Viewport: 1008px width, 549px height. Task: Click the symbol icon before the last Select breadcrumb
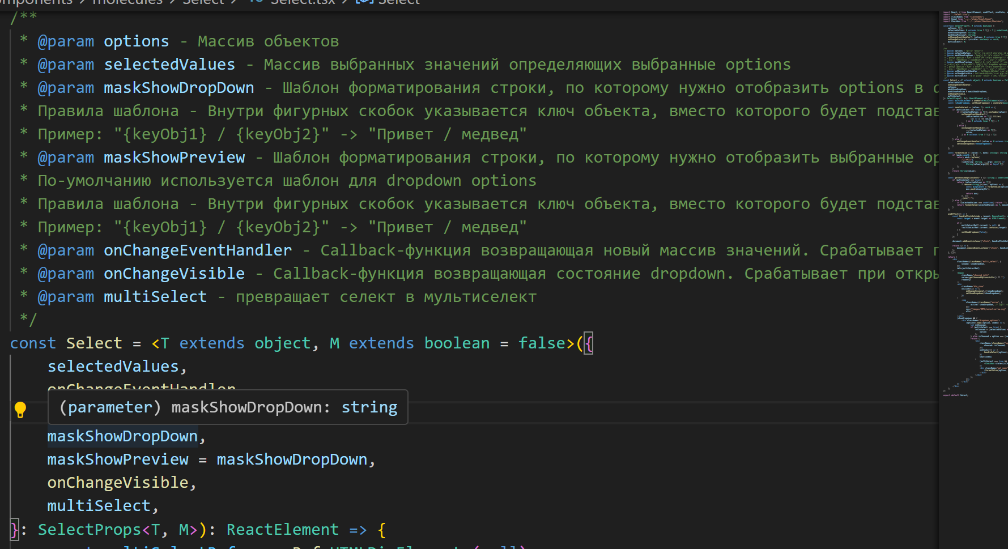[363, 3]
